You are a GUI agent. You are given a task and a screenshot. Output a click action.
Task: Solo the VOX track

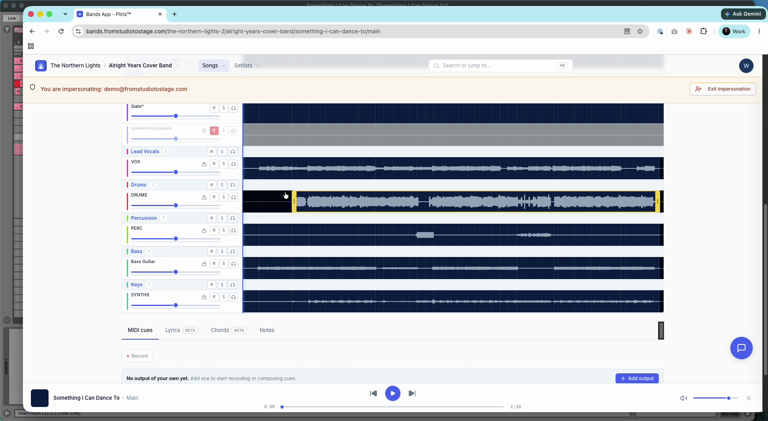tap(224, 164)
